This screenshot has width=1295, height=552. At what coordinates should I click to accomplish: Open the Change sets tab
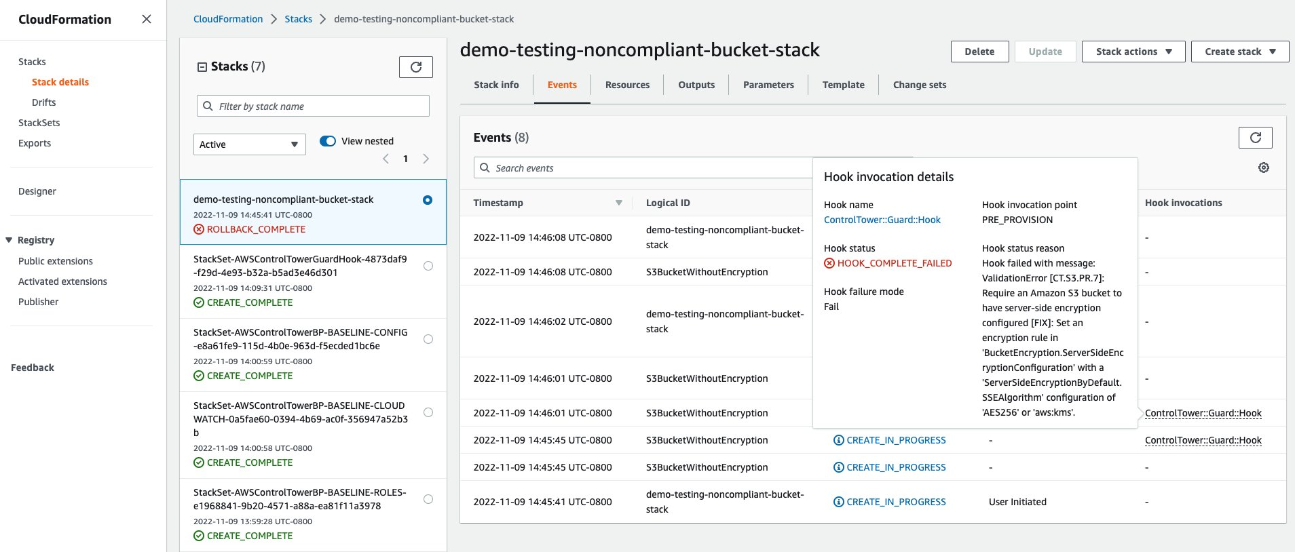click(x=920, y=85)
